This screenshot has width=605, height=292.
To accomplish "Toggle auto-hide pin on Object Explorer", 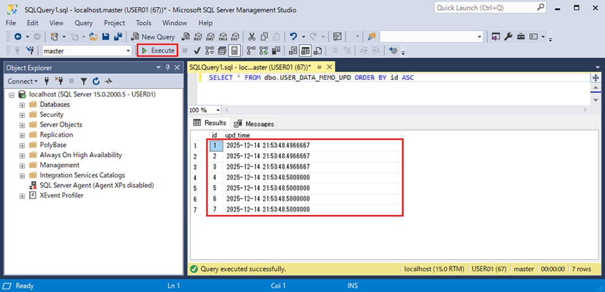I will pyautogui.click(x=168, y=68).
